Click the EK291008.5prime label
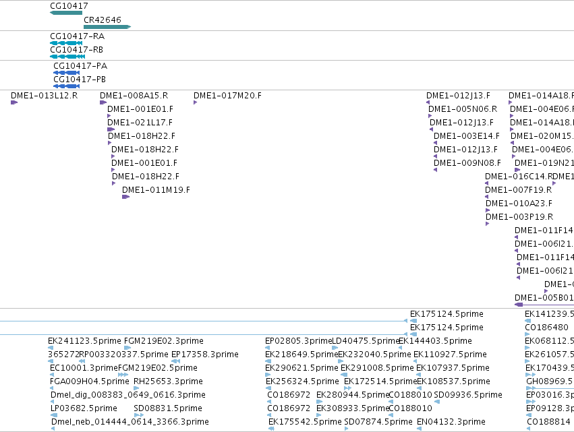Screen dimensions: 574x432 [x=378, y=368]
